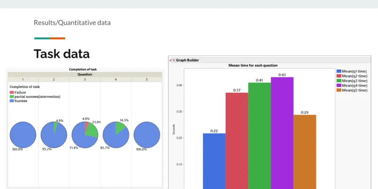Click the 'Results/Quantitative data' subtitle
This screenshot has width=378, height=189.
(72, 23)
